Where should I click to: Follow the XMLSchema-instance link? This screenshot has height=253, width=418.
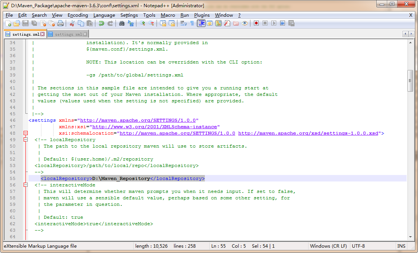pyautogui.click(x=155, y=127)
